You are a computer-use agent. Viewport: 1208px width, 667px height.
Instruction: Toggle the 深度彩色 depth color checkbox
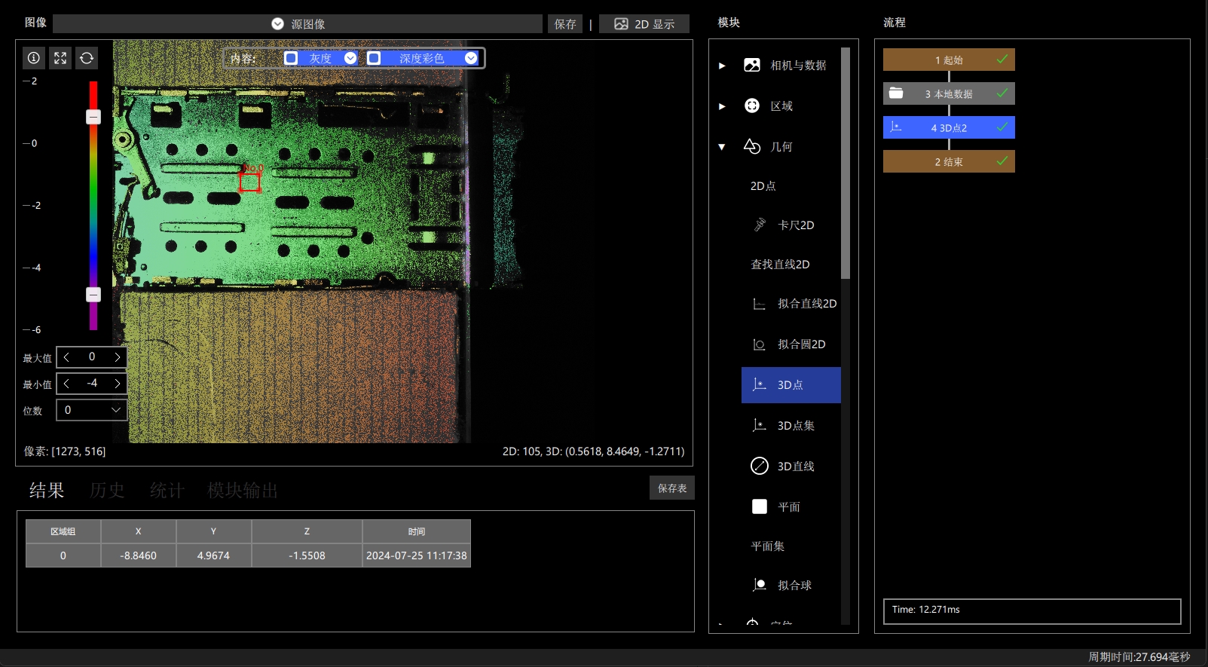374,58
